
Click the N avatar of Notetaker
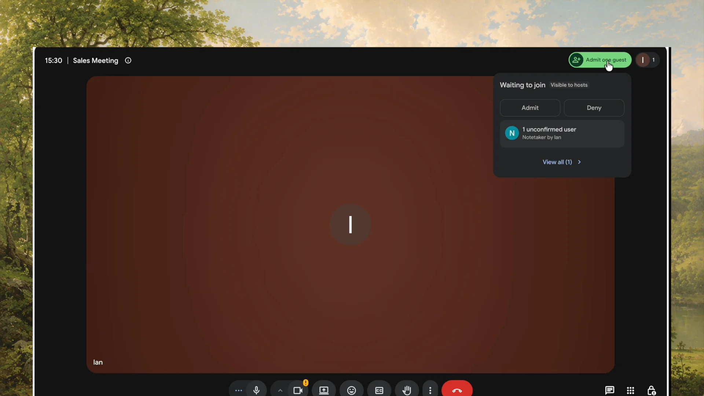pos(512,133)
